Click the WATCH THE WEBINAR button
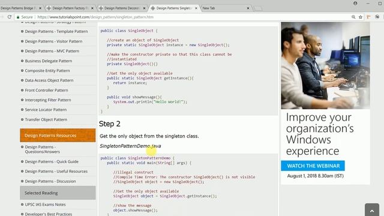The image size is (384, 216). 313,166
